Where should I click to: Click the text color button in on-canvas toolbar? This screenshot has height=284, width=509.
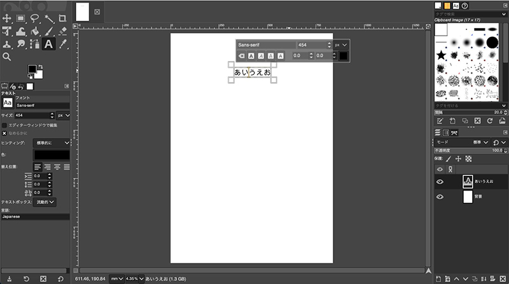coord(344,56)
